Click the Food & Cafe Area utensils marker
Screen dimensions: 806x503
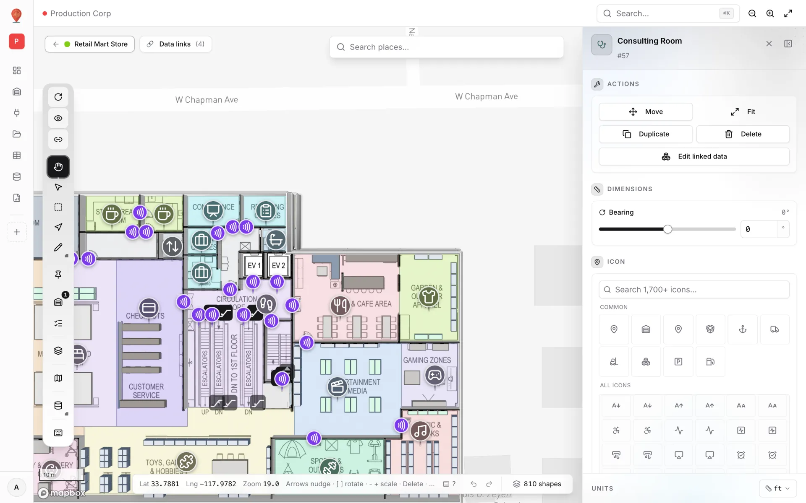(x=340, y=305)
